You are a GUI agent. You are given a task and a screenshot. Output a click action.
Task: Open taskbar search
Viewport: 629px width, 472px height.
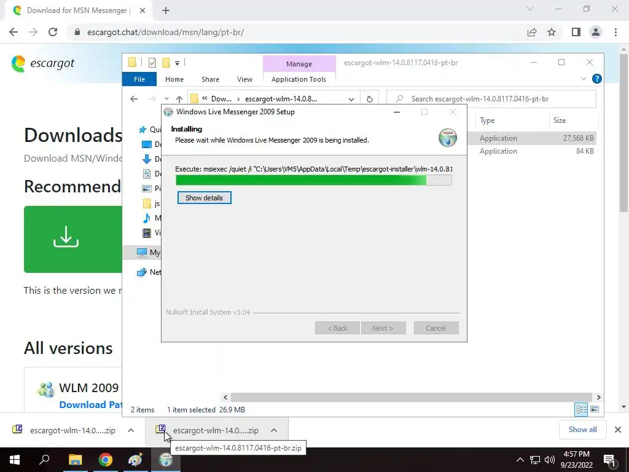pyautogui.click(x=44, y=460)
